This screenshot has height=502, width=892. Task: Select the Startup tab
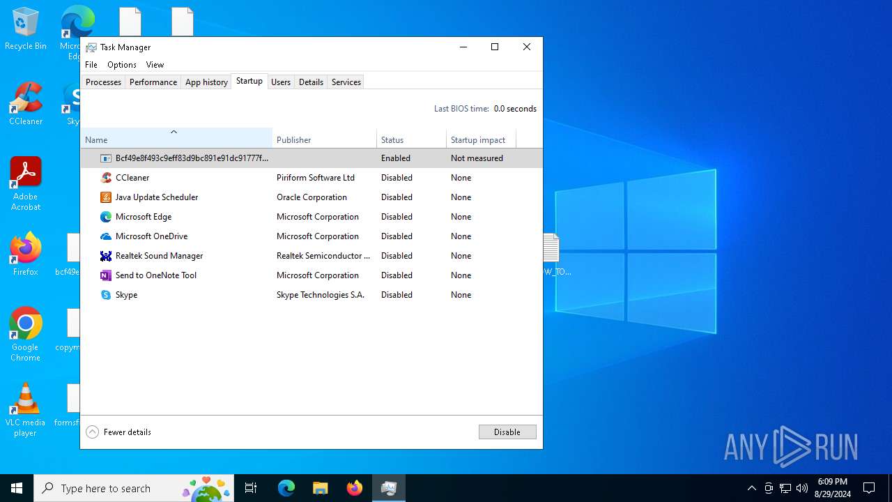[249, 82]
